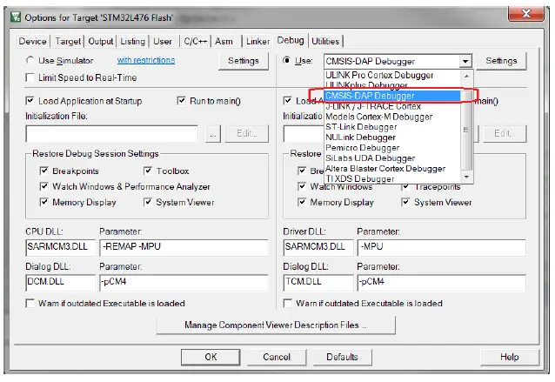Click the debugger list scroll down arrow
555x382 pixels.
coord(466,177)
